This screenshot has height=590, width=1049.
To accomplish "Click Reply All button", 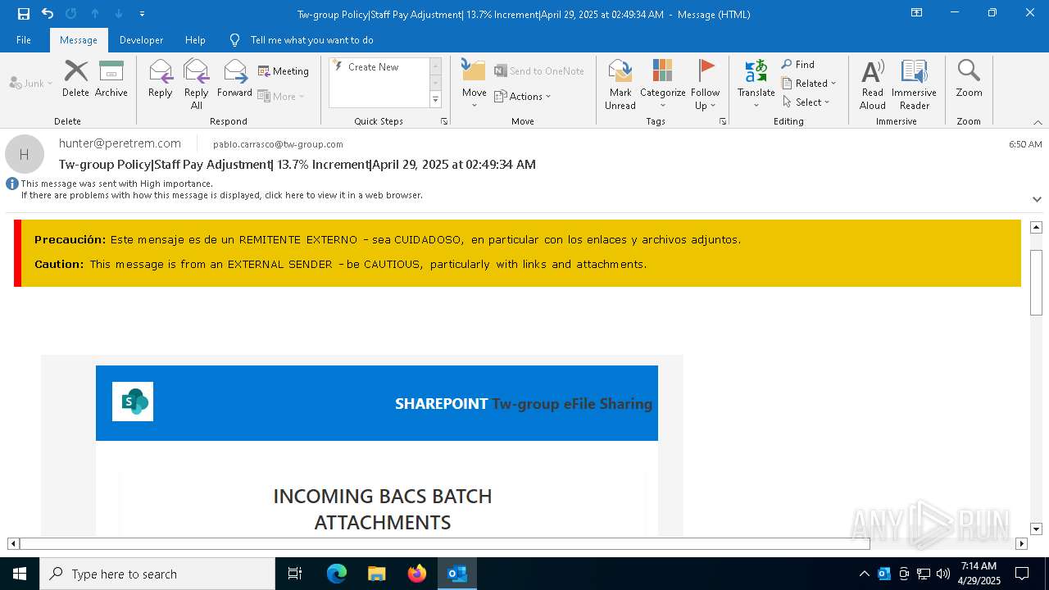I will (x=197, y=84).
